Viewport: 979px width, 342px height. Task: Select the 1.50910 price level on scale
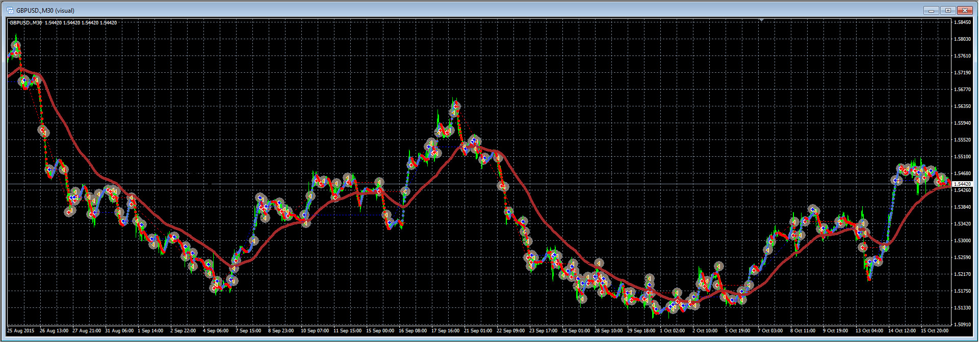962,324
